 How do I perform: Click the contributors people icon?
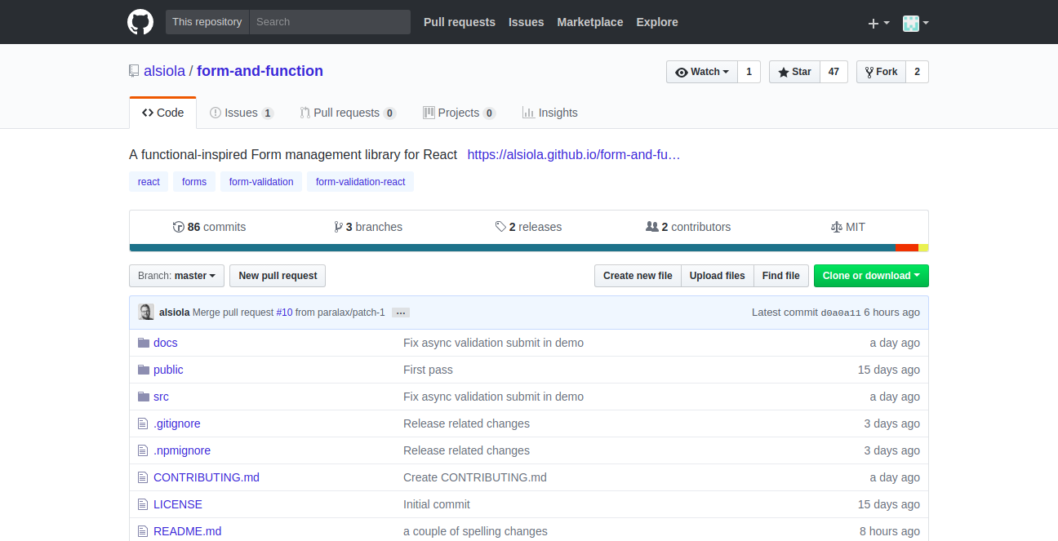(x=651, y=227)
